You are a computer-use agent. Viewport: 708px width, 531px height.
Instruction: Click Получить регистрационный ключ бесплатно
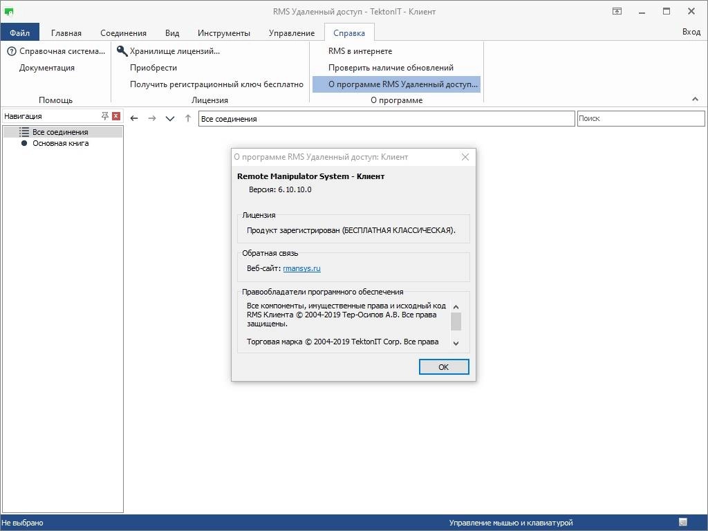click(x=216, y=84)
